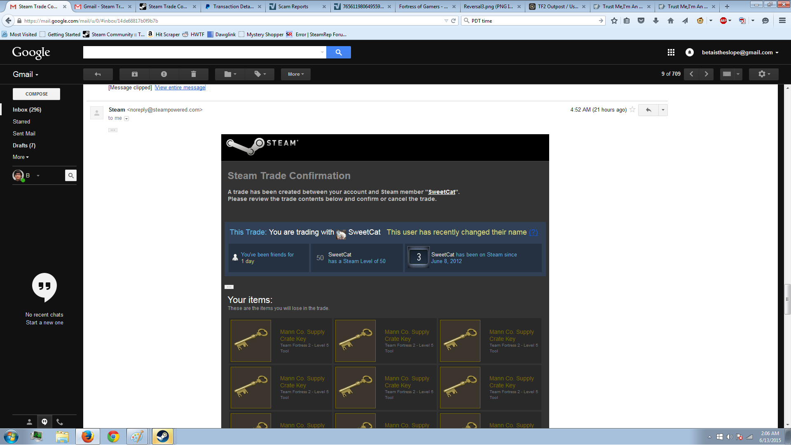The height and width of the screenshot is (445, 791).
Task: Open the Google apps grid icon
Action: (671, 52)
